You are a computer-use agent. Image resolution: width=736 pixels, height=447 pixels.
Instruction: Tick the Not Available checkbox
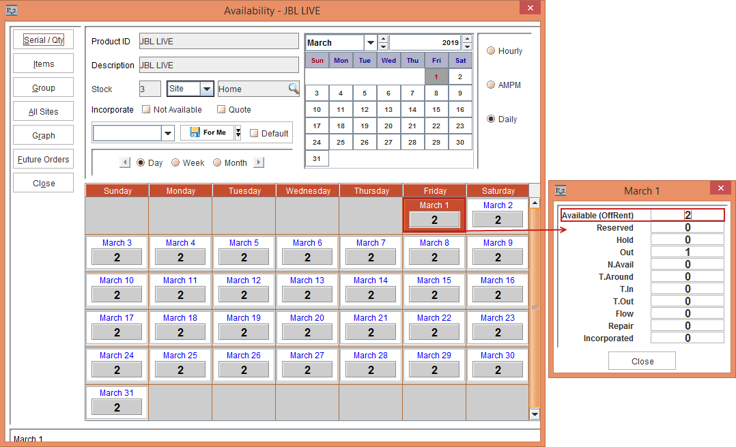click(146, 109)
